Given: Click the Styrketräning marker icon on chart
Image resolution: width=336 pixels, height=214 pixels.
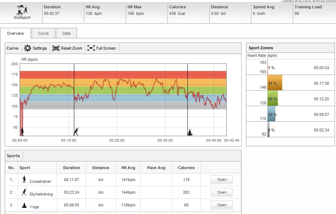Looking at the screenshot, I should (x=76, y=132).
